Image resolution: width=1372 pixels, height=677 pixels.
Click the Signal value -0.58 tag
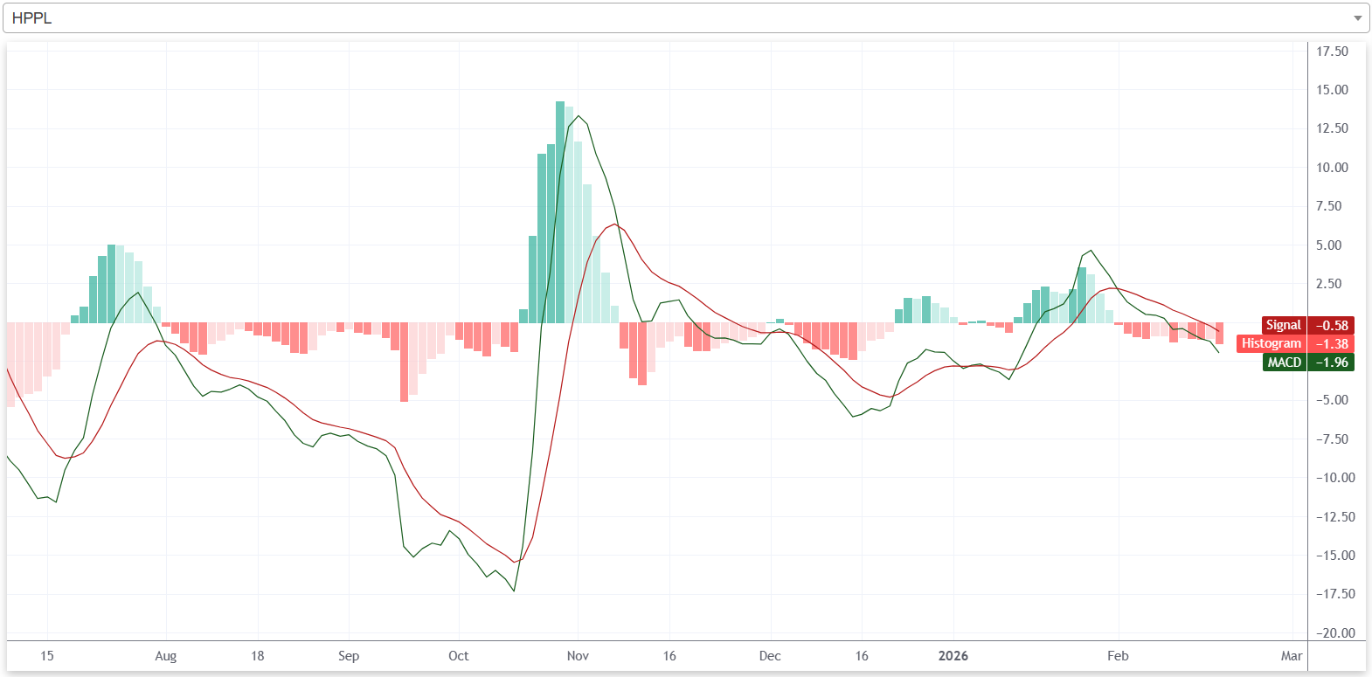(x=1331, y=325)
